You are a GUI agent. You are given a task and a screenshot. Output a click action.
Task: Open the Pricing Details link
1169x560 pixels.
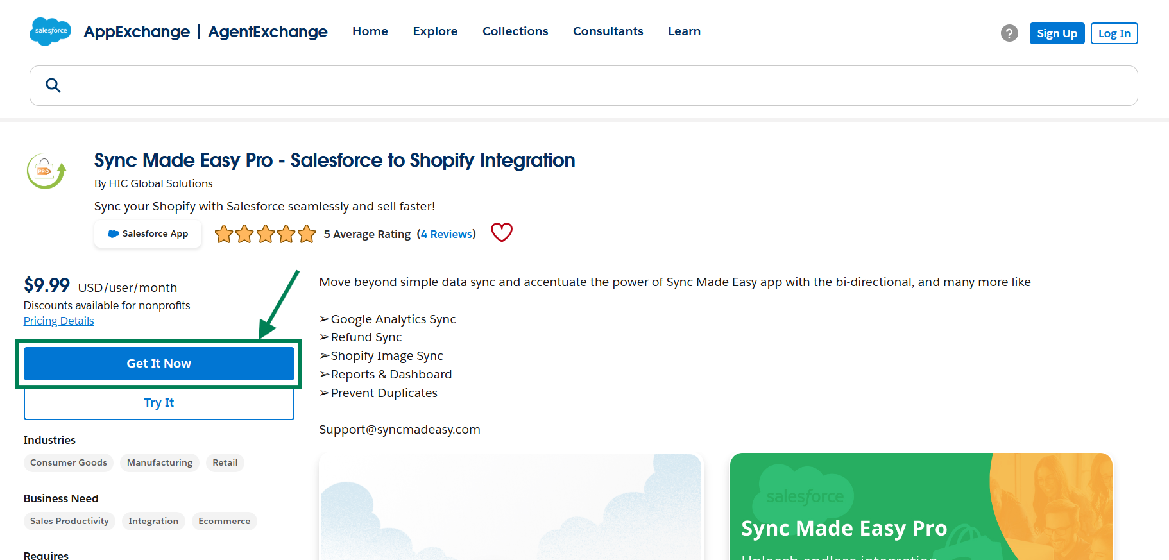(58, 321)
